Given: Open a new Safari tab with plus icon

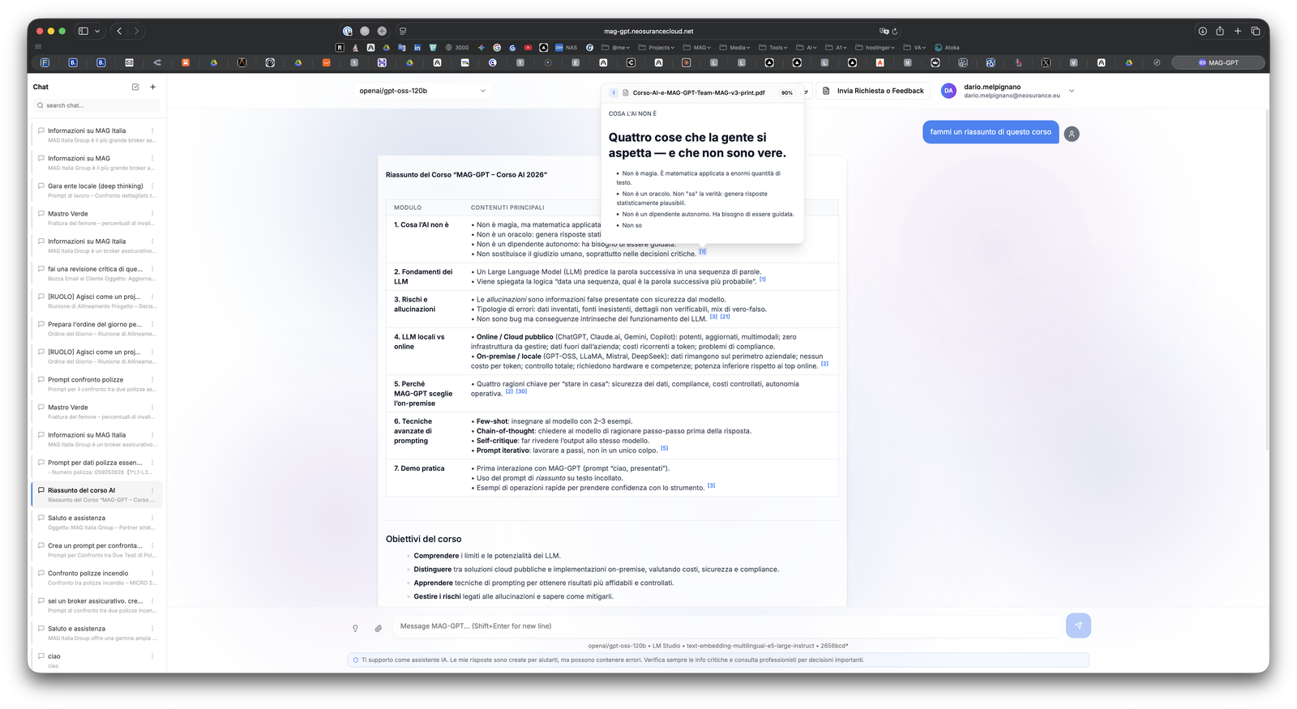Looking at the screenshot, I should click(x=1238, y=31).
